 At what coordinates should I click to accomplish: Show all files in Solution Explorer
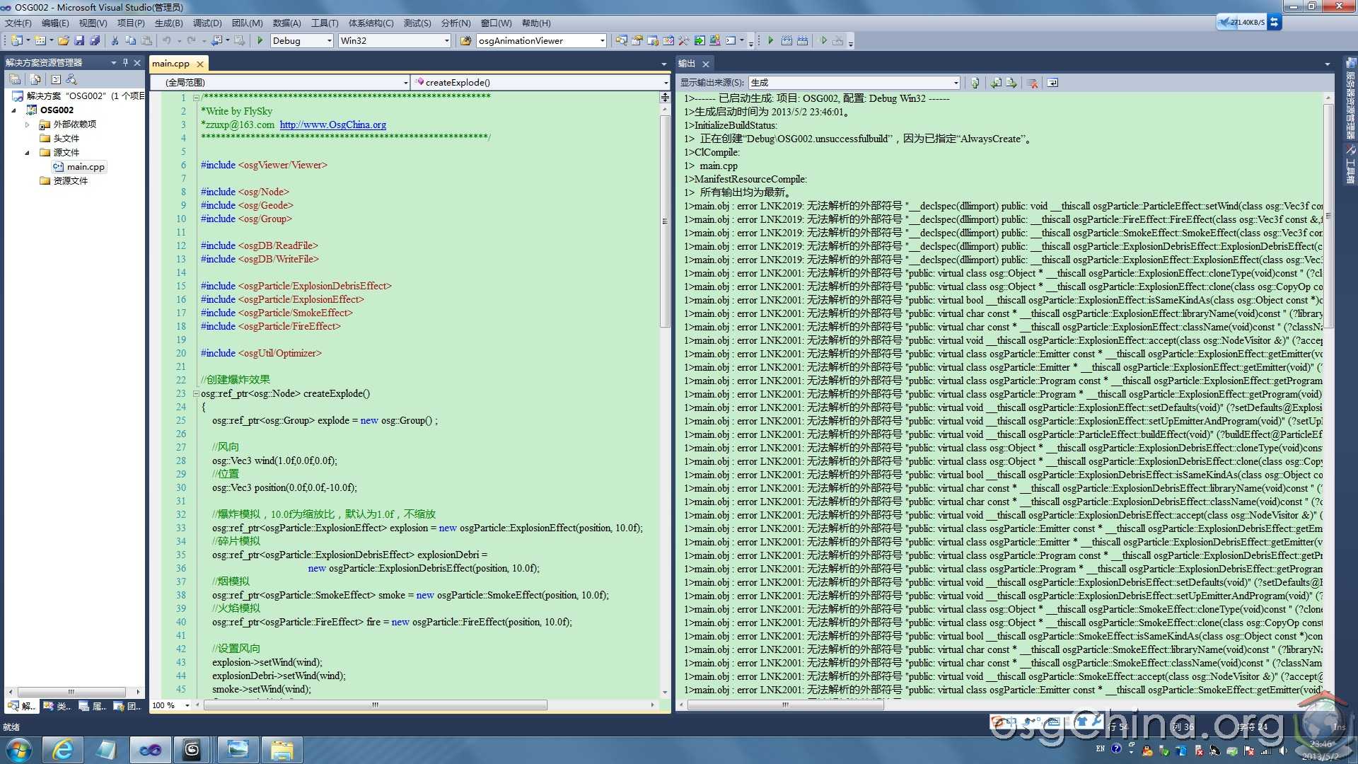pyautogui.click(x=35, y=79)
